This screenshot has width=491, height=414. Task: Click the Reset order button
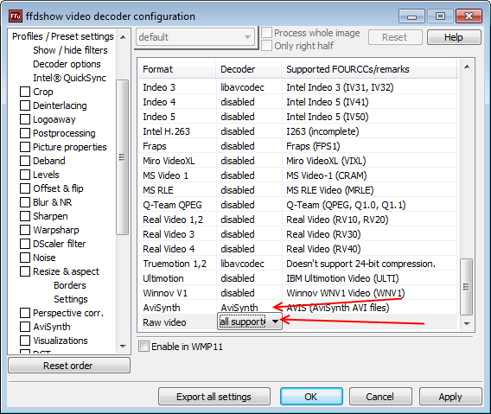[x=69, y=366]
